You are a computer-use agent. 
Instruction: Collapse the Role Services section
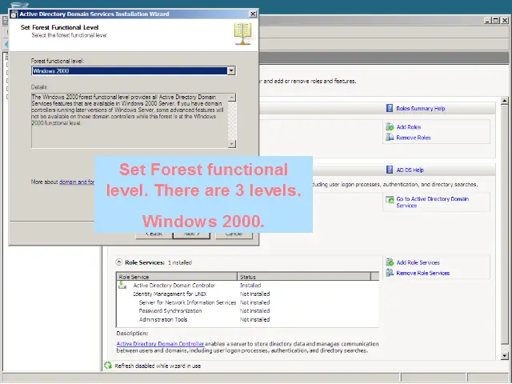[x=119, y=262]
